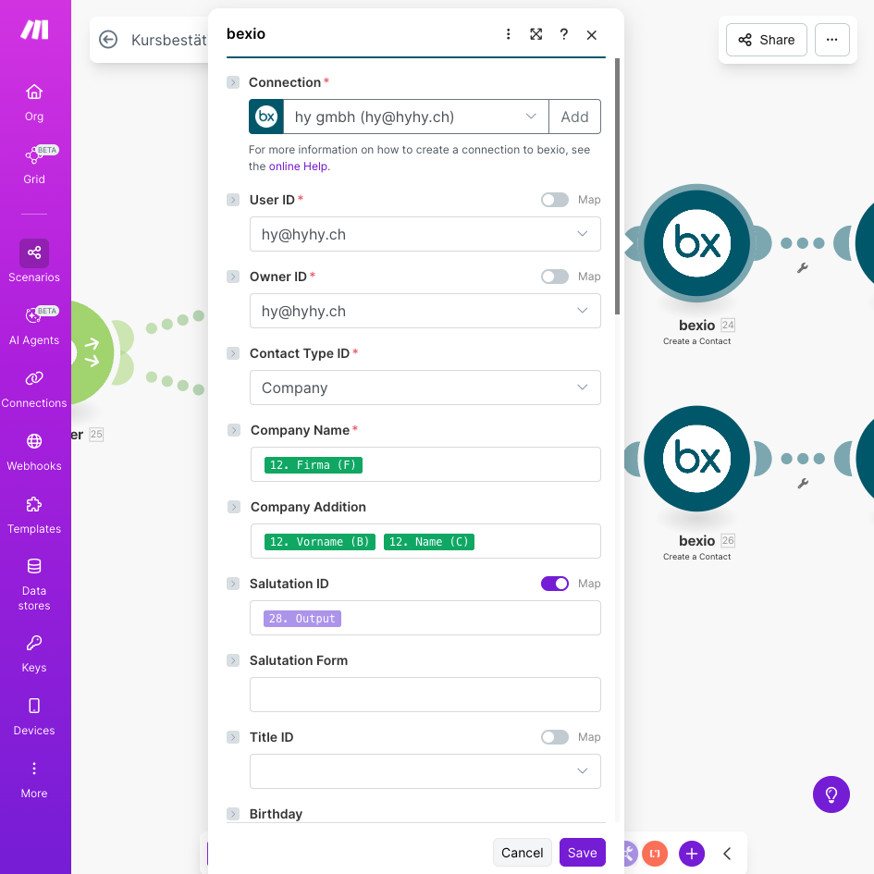The height and width of the screenshot is (874, 874).
Task: Go to Scenarios section
Action: click(34, 262)
